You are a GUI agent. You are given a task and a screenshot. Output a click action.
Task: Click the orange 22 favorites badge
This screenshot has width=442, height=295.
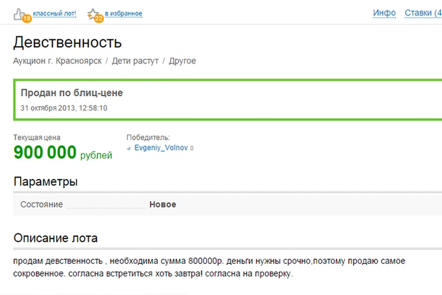click(99, 18)
